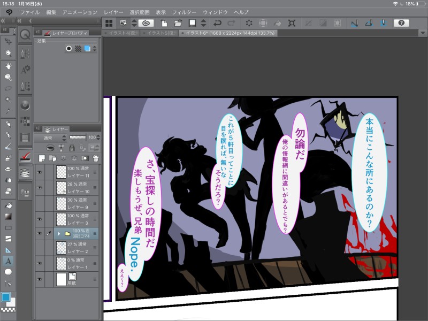
Task: Hide the 3段5コマ4 folder visibility
Action: coord(40,233)
